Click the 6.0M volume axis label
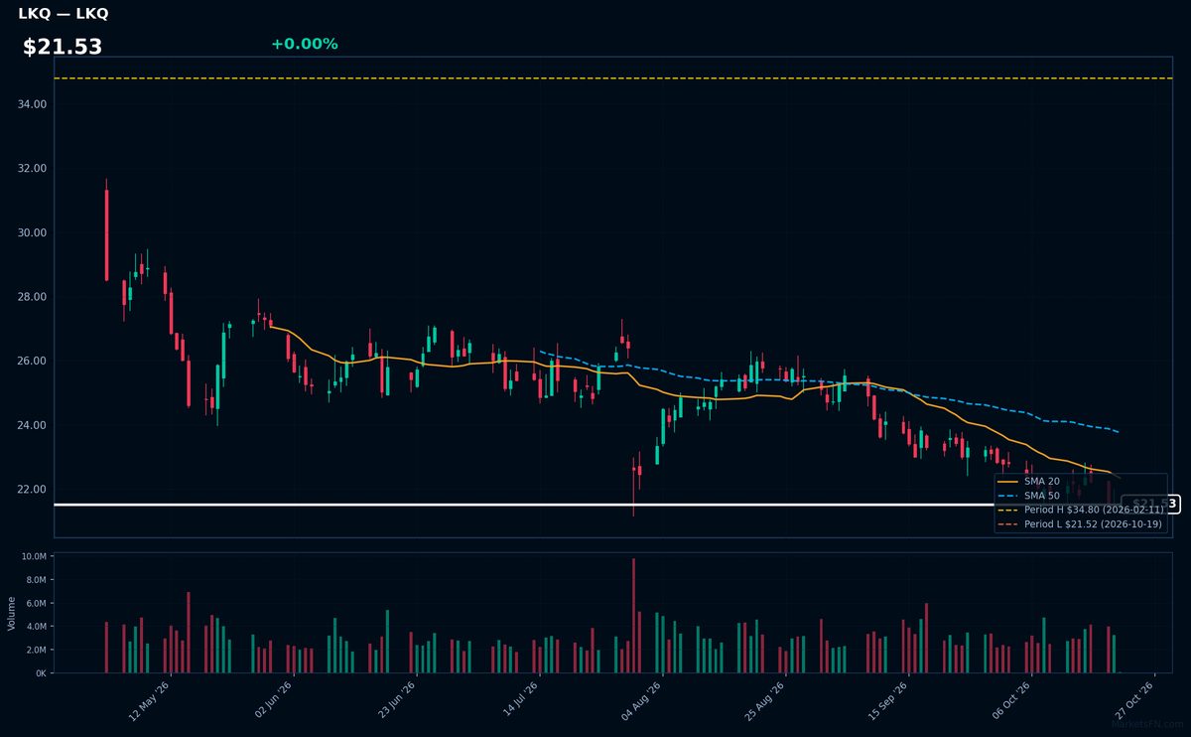The image size is (1191, 737). (x=36, y=604)
